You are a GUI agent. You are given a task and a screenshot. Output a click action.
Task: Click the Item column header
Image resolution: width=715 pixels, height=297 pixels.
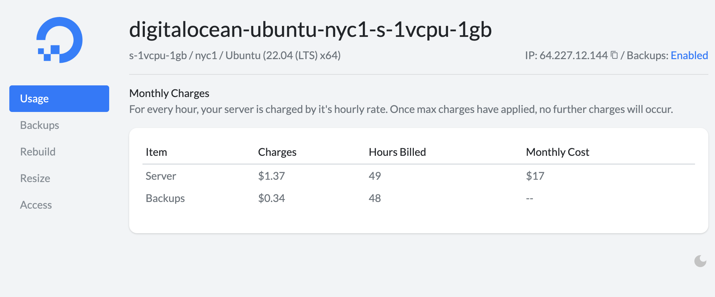coord(156,152)
